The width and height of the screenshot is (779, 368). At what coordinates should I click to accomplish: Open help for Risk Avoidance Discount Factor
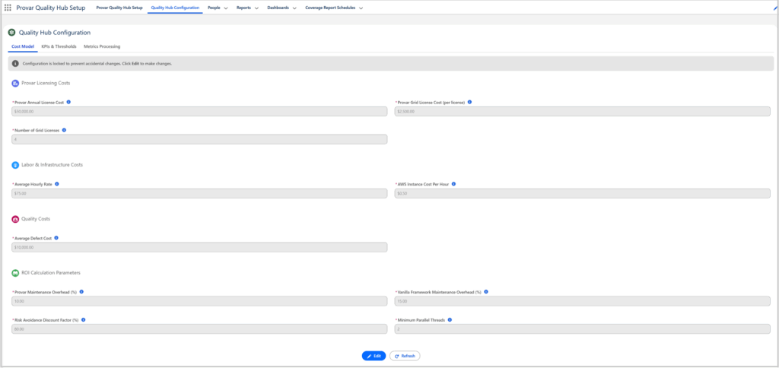coord(82,320)
